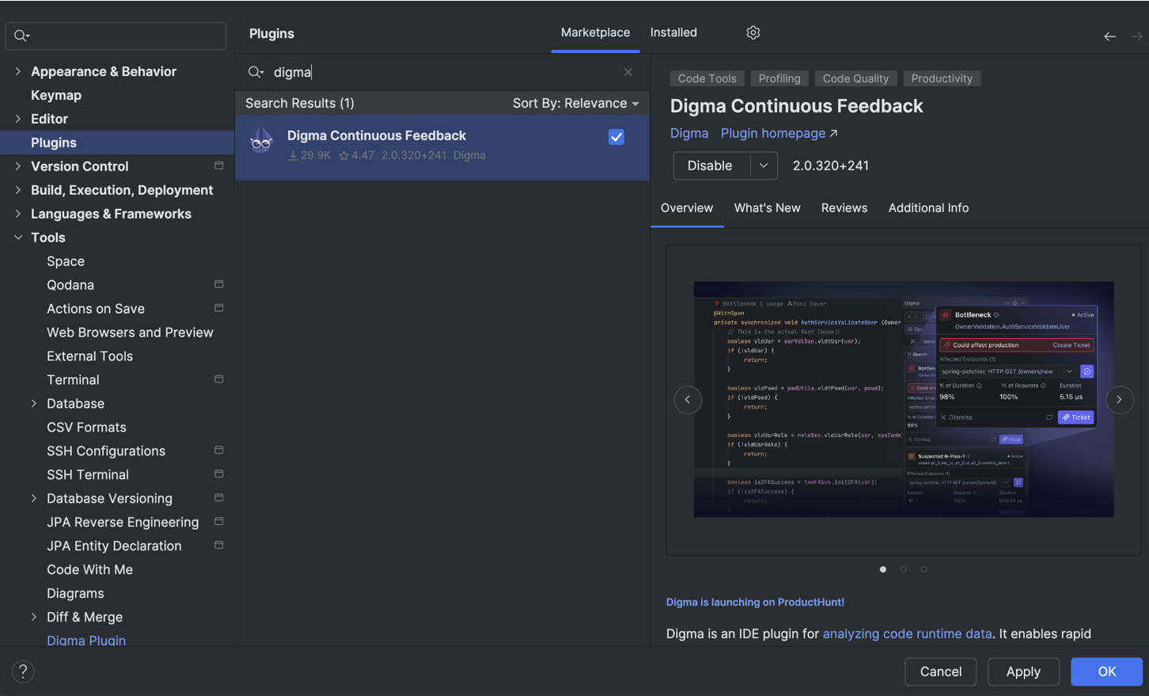This screenshot has height=696, width=1149.
Task: Switch to the Installed tab
Action: point(673,32)
